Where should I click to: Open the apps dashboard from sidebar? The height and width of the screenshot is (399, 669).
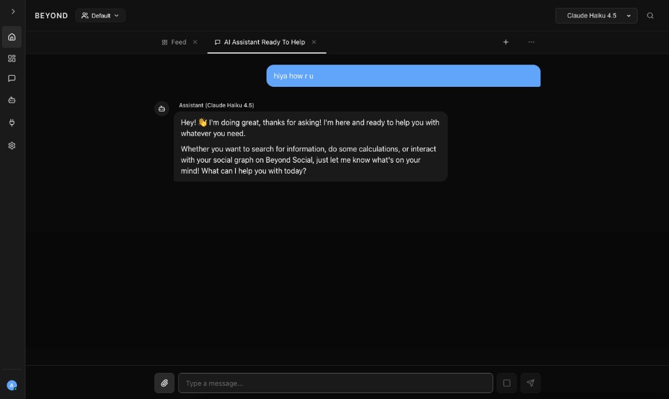coord(11,58)
